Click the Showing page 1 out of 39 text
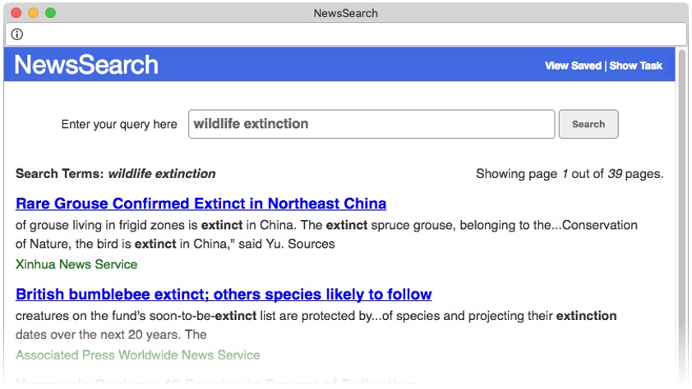Viewport: 692px width, 389px height. coord(570,174)
